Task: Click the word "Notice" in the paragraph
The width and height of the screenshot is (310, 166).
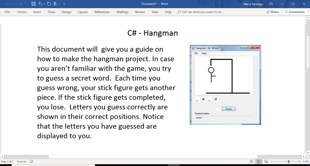Action: pos(153,117)
